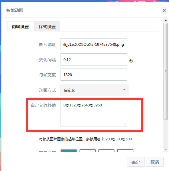Select the last empty option box at the bottom
The height and width of the screenshot is (171, 169).
click(x=125, y=151)
